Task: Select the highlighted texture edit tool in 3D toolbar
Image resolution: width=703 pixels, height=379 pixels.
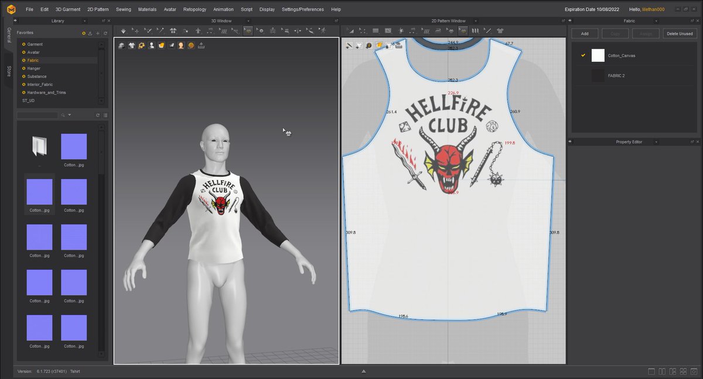Action: 248,30
